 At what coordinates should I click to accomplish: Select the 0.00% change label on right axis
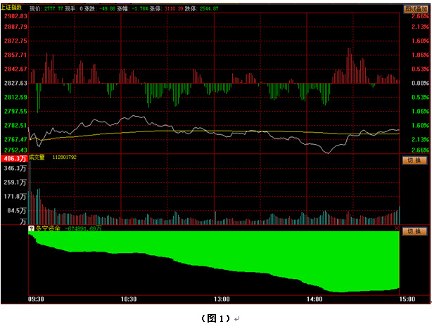[x=419, y=83]
